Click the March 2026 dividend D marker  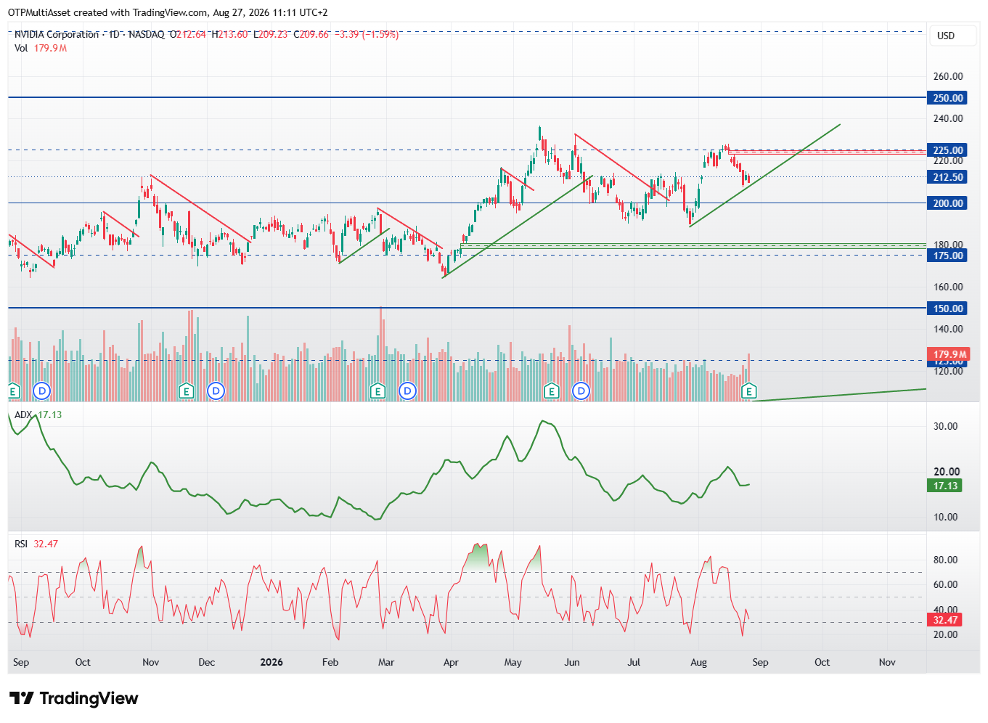click(407, 391)
